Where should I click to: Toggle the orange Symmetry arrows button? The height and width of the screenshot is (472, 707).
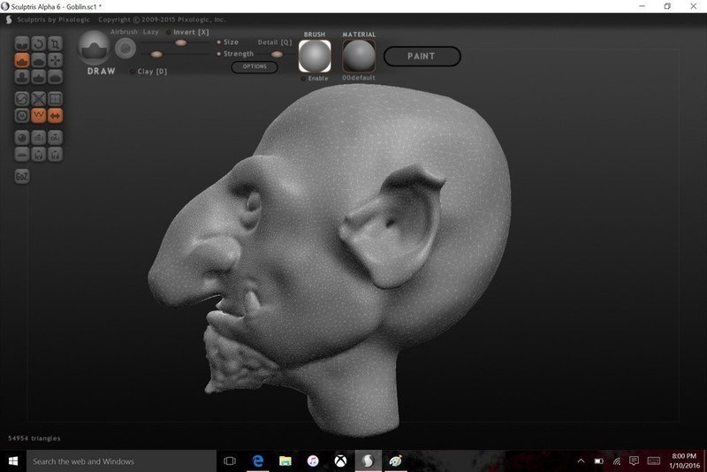tap(55, 116)
